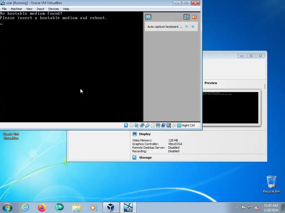Image resolution: width=285 pixels, height=213 pixels.
Task: Click the VM preview thumbnail in Manager window
Action: (230, 108)
